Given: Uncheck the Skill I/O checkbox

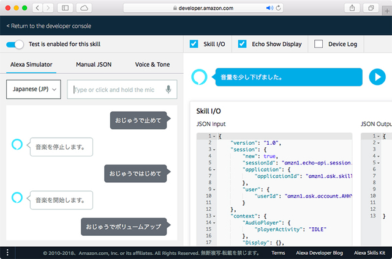Looking at the screenshot, I should 194,44.
